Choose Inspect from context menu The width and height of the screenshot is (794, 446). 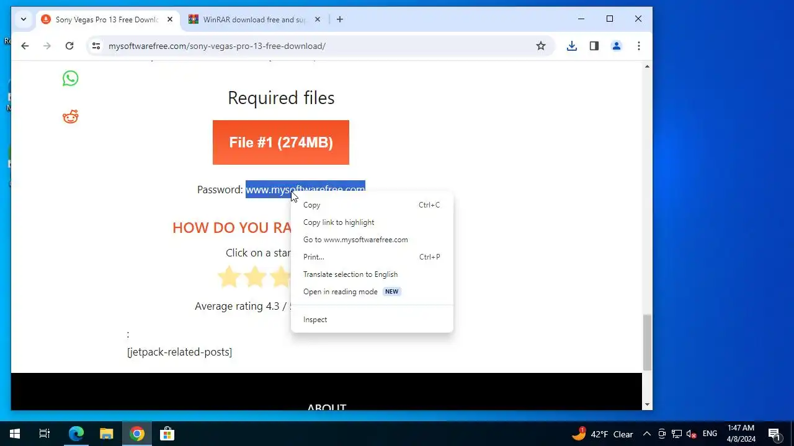pos(372,320)
